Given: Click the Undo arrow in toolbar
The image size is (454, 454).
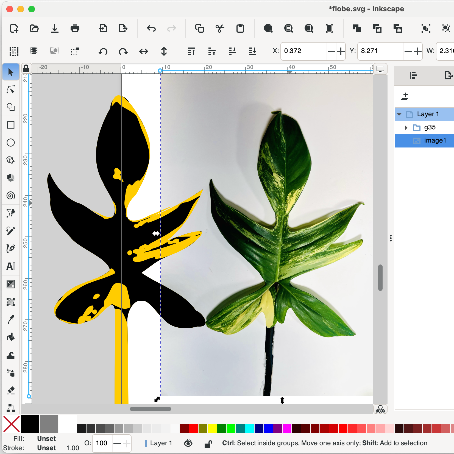Looking at the screenshot, I should (151, 28).
